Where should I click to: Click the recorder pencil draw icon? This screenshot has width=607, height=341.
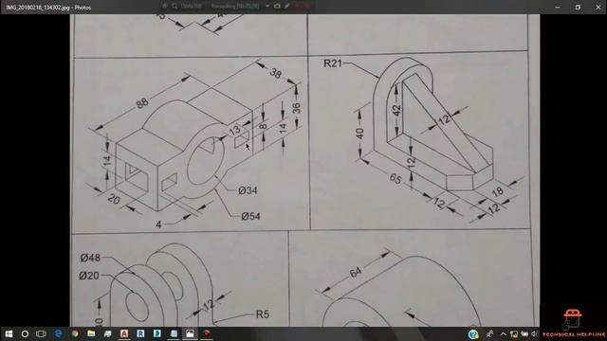pyautogui.click(x=286, y=6)
